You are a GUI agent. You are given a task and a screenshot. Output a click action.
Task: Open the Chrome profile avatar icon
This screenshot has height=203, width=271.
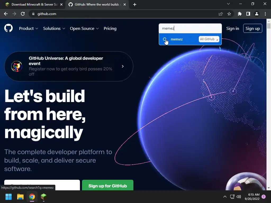257,14
